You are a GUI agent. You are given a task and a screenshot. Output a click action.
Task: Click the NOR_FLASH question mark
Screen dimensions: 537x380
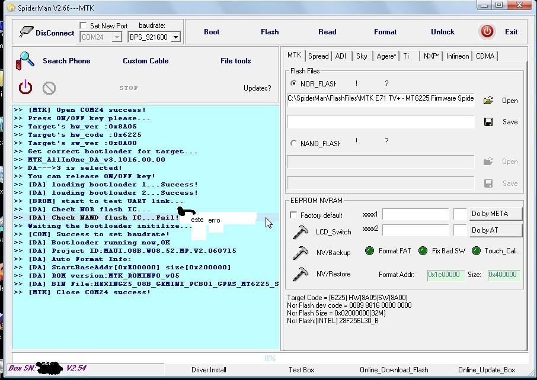[x=386, y=83]
